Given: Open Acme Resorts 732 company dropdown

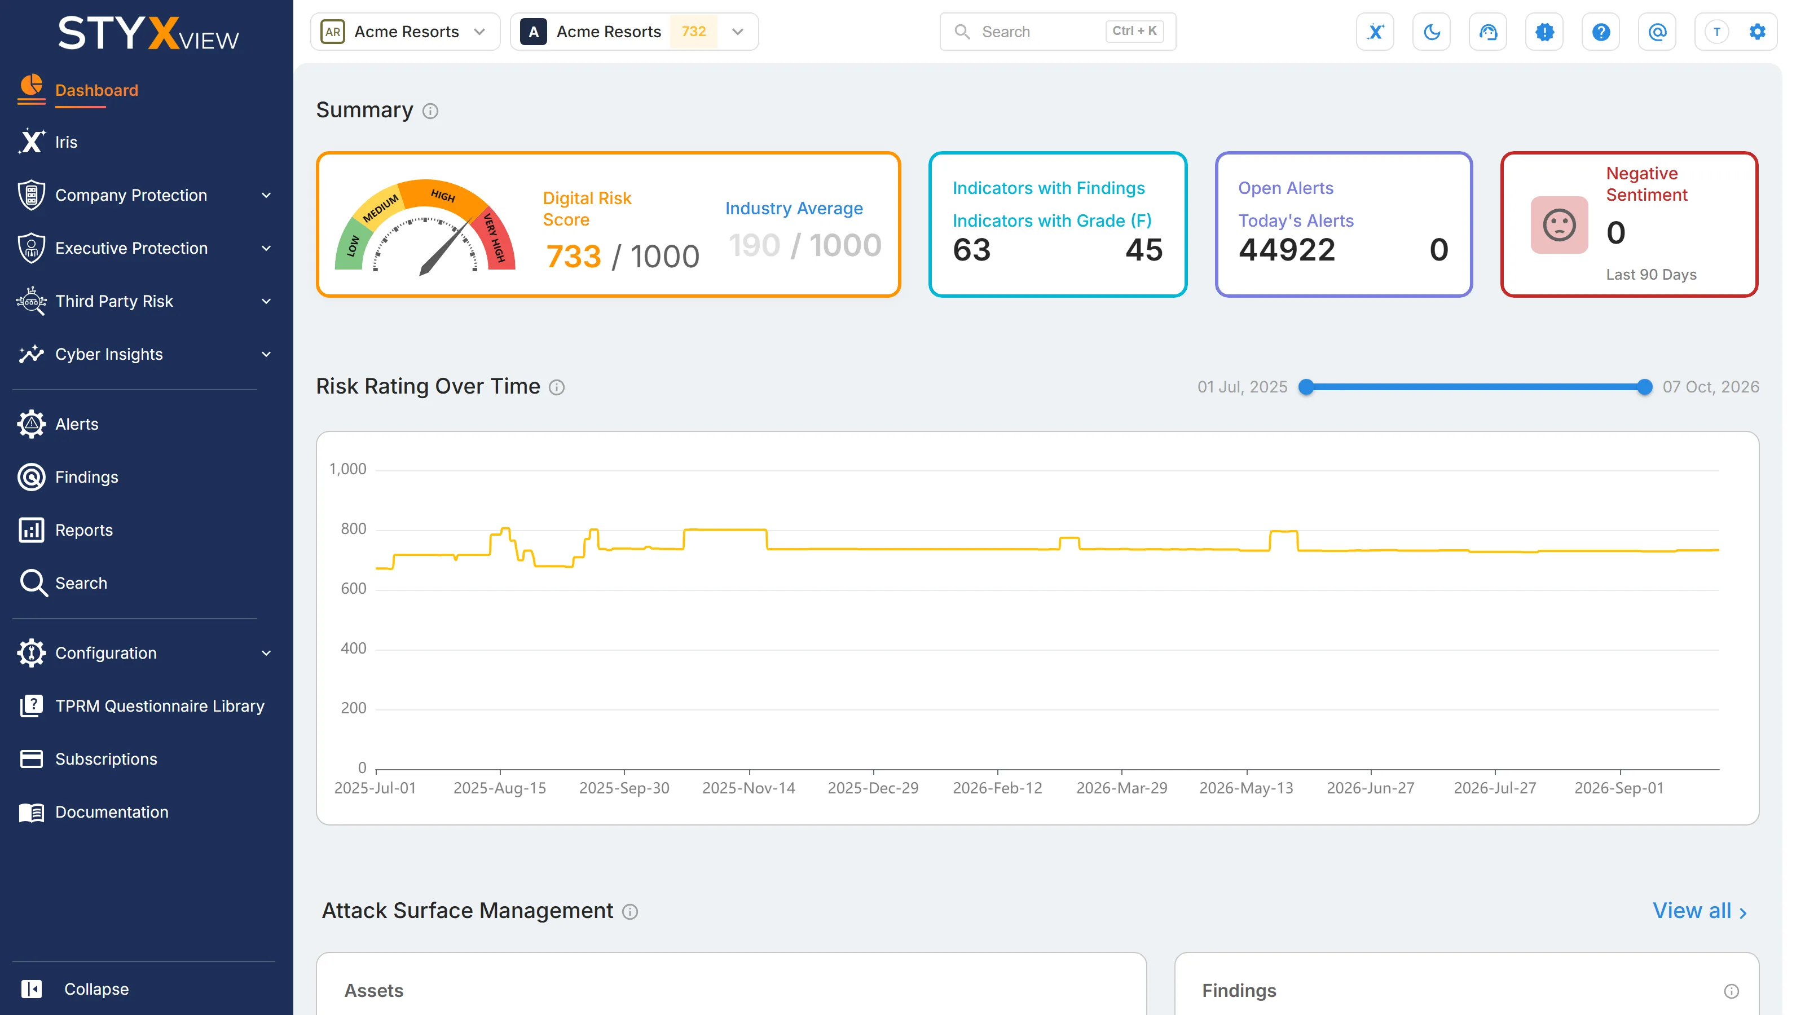Looking at the screenshot, I should coord(634,32).
